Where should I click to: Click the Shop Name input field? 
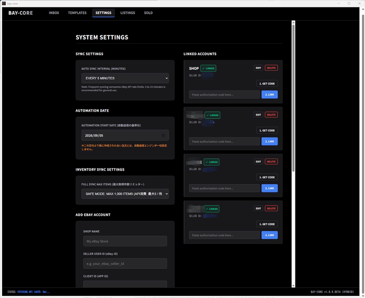[125, 241]
